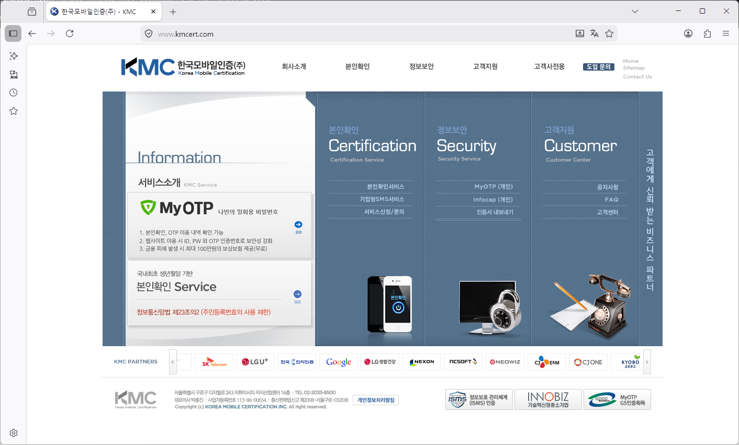Reload the current page
739x445 pixels.
tap(70, 33)
